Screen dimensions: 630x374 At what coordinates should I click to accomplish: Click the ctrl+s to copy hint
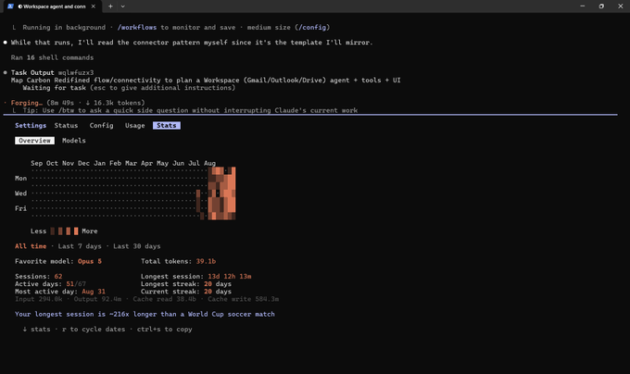tap(164, 329)
